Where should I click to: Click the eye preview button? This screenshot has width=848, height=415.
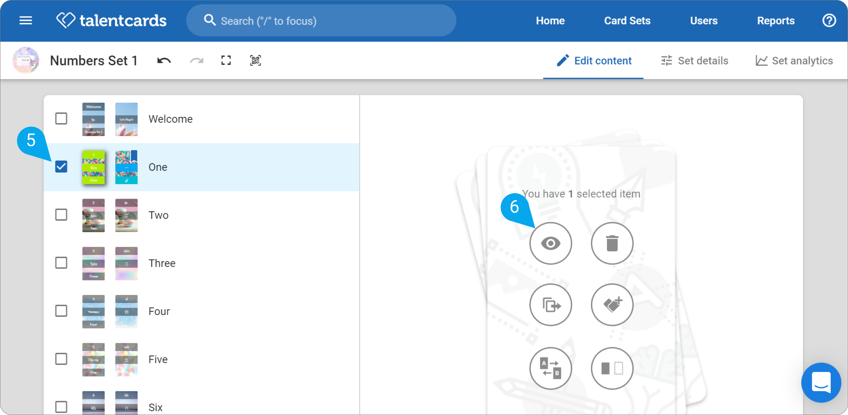tap(551, 243)
